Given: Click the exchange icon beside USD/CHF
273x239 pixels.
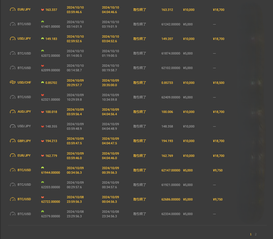Looking at the screenshot, I should click(13, 82).
